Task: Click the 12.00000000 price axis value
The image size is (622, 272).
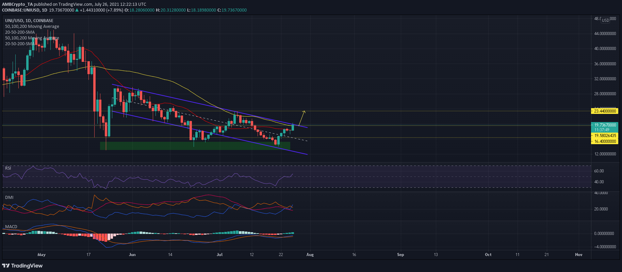Action: (605, 154)
